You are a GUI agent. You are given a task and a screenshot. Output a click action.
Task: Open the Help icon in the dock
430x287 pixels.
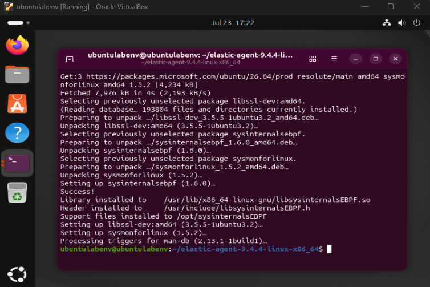[x=17, y=133]
